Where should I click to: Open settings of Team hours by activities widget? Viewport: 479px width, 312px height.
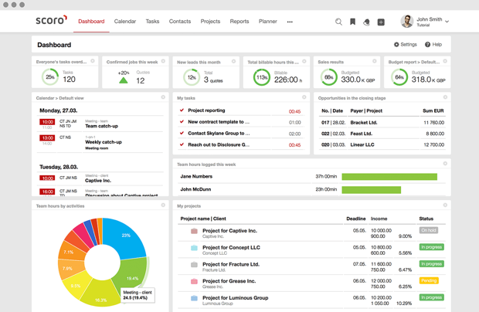(x=163, y=205)
